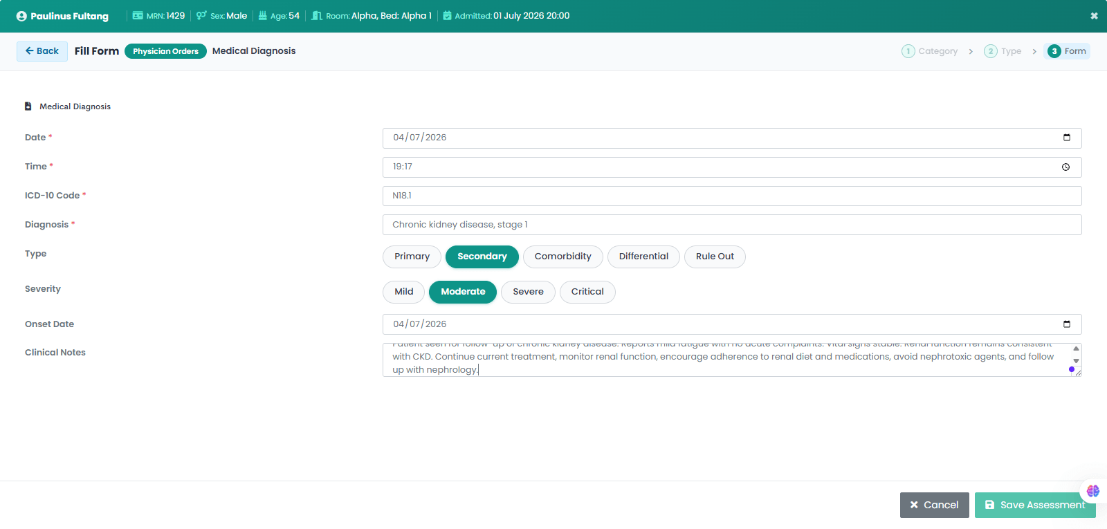Click the sex gender icon
The image size is (1107, 529).
(201, 15)
